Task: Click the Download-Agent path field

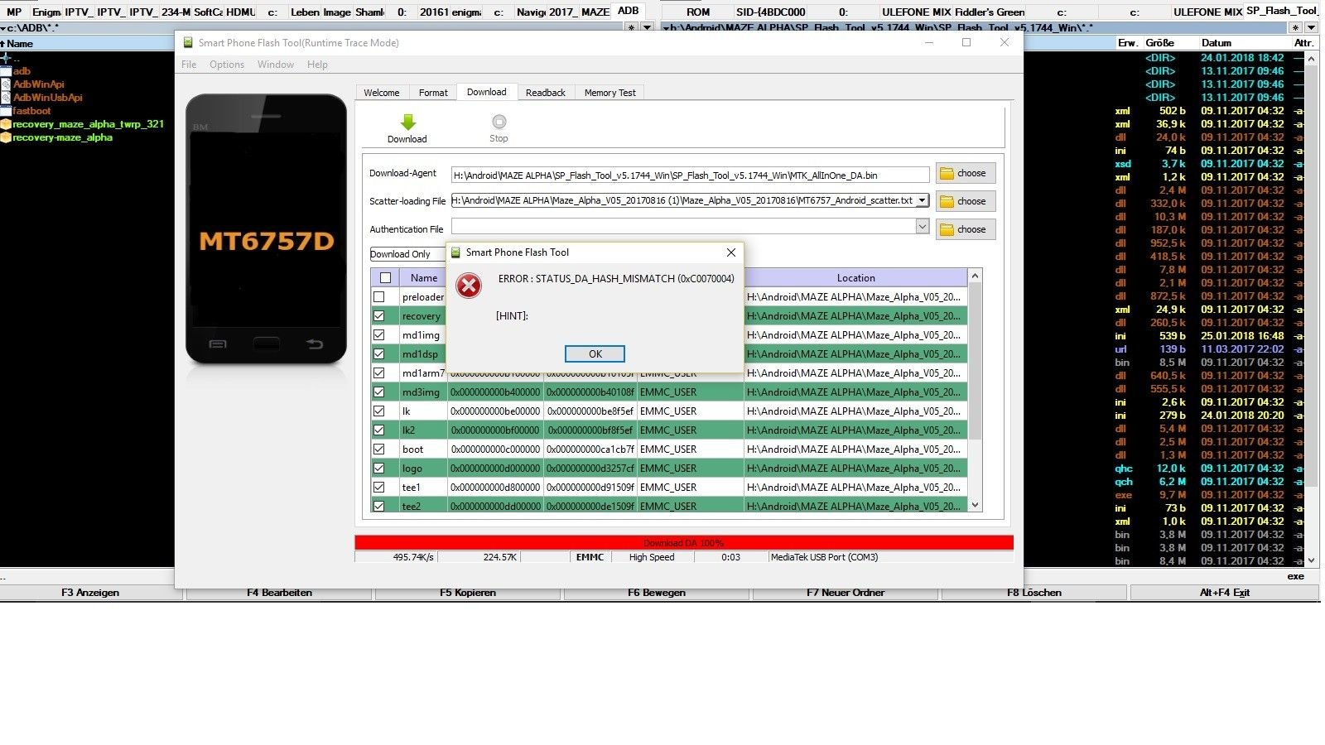Action: (x=691, y=175)
